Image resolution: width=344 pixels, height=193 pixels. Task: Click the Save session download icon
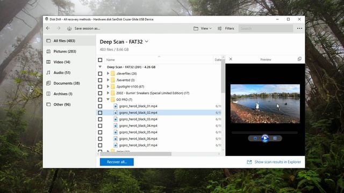(x=69, y=28)
